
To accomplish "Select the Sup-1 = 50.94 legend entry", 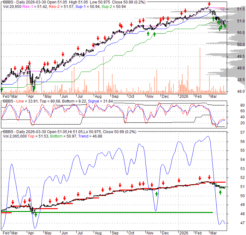I will [x=88, y=7].
